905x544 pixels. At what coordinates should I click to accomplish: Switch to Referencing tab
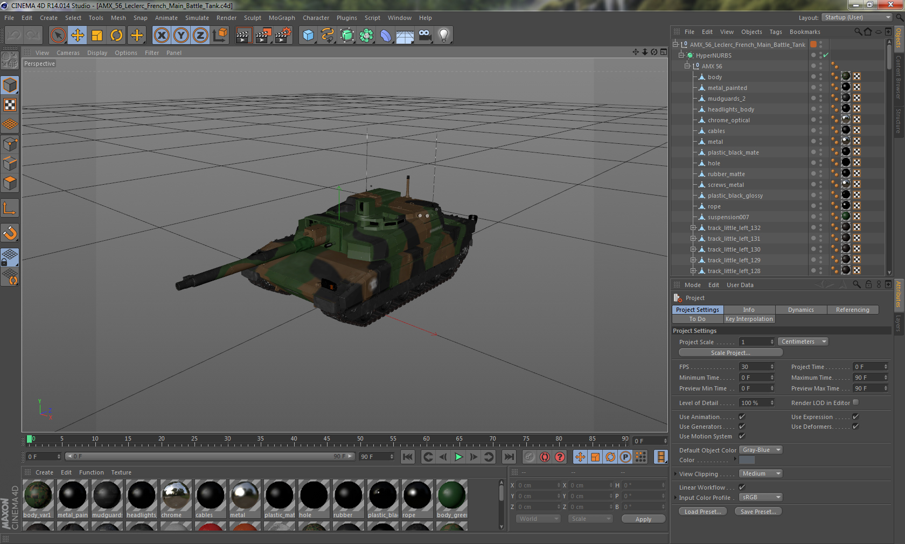853,310
